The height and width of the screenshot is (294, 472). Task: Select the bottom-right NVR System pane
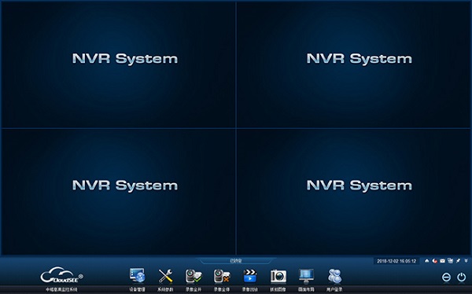click(353, 192)
